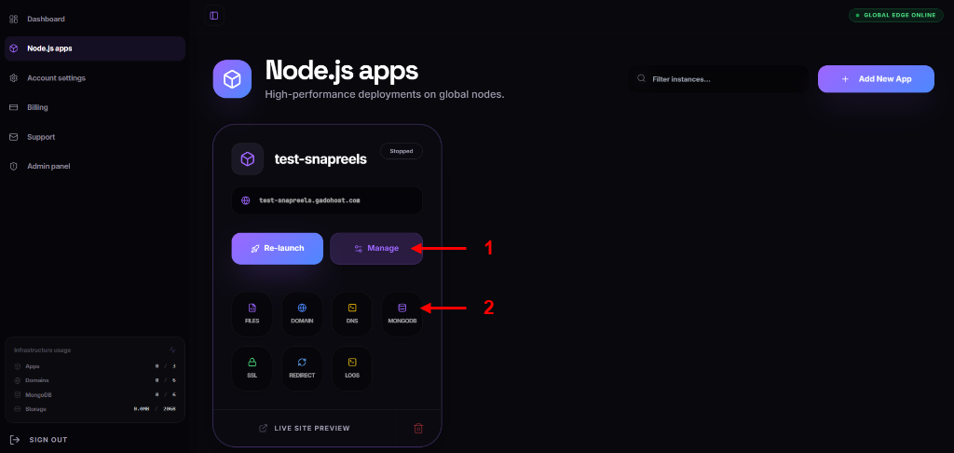Click Add New App button
Viewport: 954px width, 453px height.
pyautogui.click(x=876, y=79)
